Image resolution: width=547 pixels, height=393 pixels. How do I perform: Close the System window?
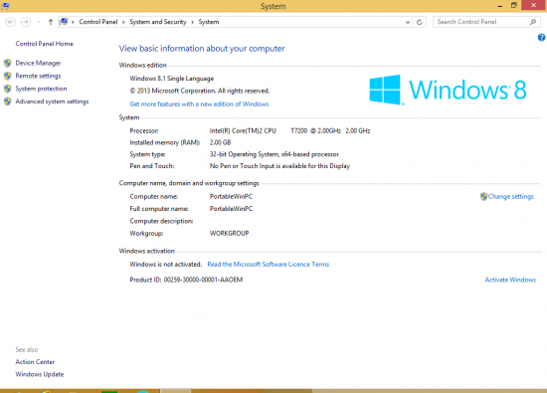point(533,5)
